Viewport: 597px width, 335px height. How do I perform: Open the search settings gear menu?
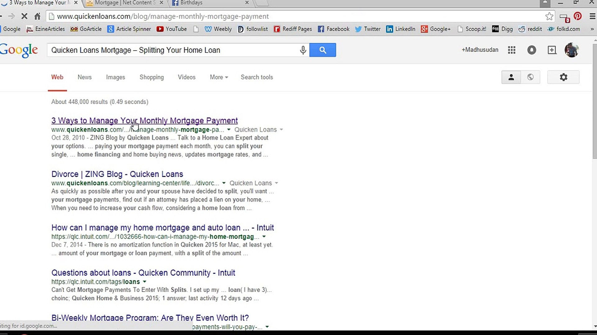point(563,77)
